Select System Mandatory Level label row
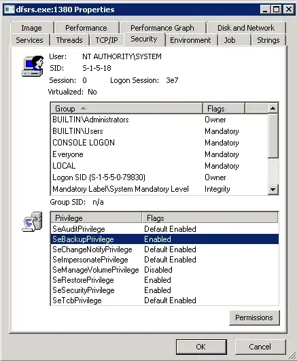The image size is (297, 361). (x=159, y=189)
